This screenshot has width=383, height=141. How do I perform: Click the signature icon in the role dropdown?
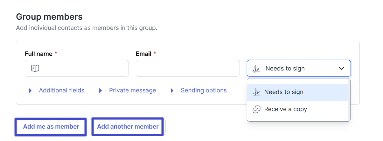[x=256, y=69]
